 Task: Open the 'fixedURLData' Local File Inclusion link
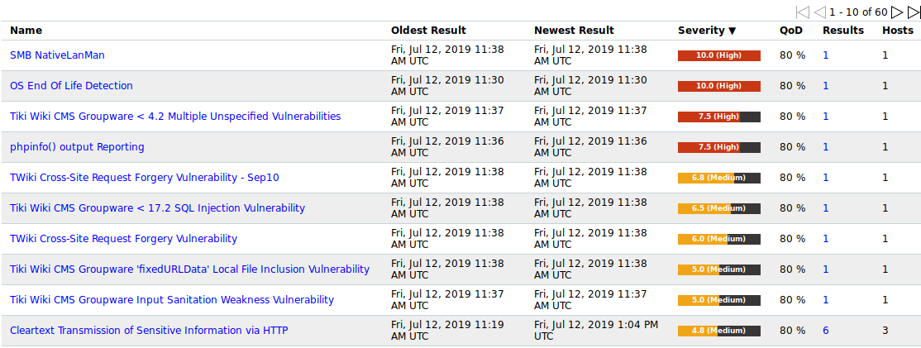[x=189, y=269]
